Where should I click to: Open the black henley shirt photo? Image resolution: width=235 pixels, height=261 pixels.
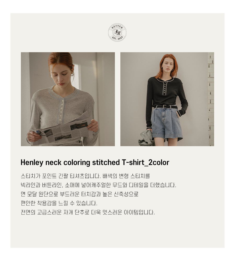[167, 99]
